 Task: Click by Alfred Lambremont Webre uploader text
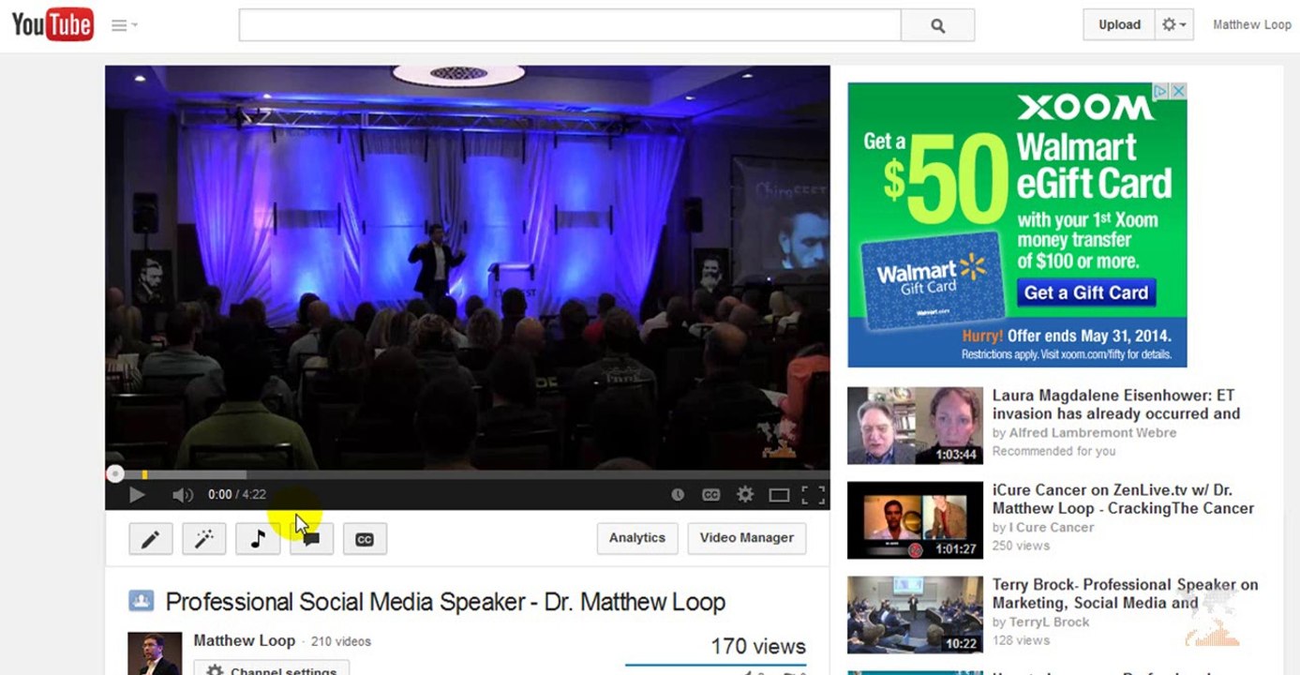click(1084, 432)
